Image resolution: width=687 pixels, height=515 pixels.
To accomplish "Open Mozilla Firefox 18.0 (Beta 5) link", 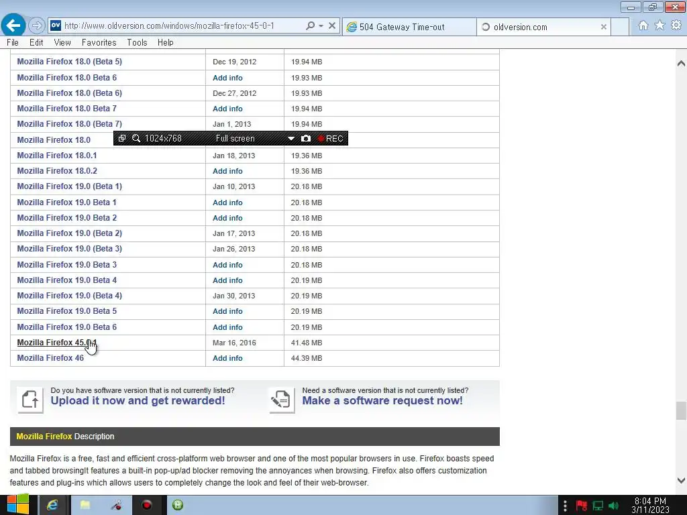I will 69,62.
